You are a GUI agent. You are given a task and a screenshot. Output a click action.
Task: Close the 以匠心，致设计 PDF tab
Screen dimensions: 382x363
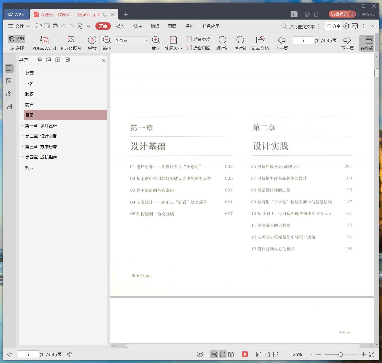(x=113, y=14)
